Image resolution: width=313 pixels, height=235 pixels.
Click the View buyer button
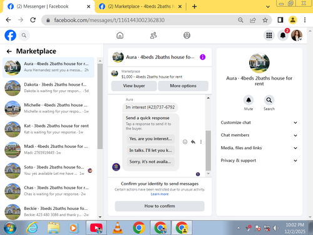[x=134, y=86]
